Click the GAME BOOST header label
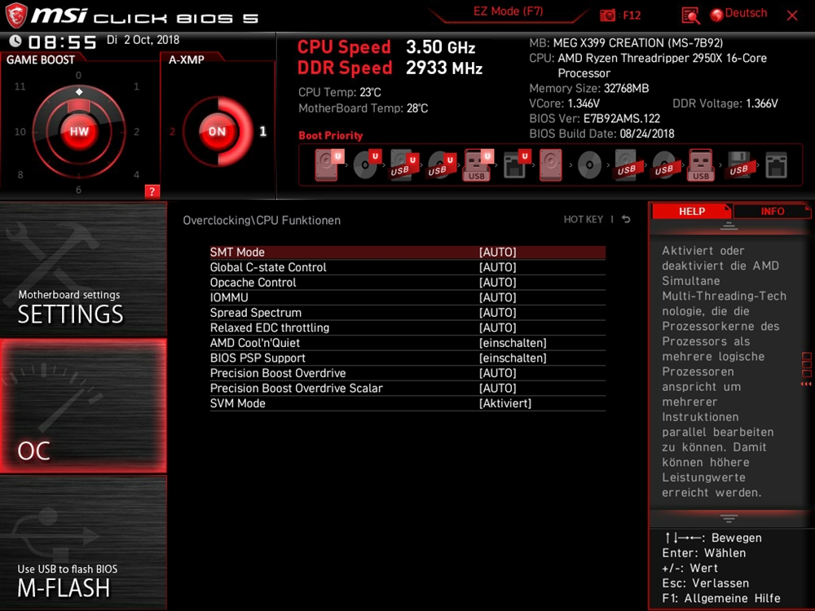815x611 pixels. pos(41,59)
